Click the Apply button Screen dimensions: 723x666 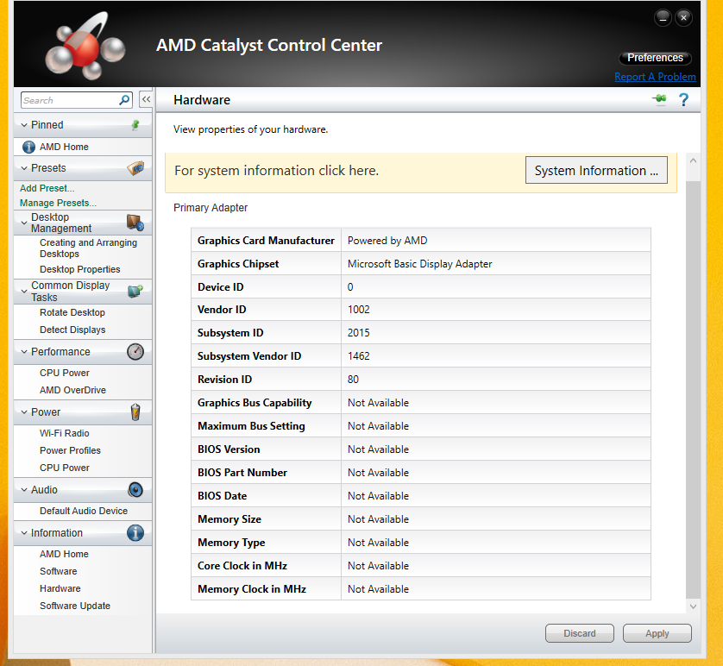point(657,633)
